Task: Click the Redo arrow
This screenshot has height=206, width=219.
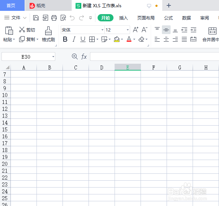Action: pyautogui.click(x=81, y=18)
